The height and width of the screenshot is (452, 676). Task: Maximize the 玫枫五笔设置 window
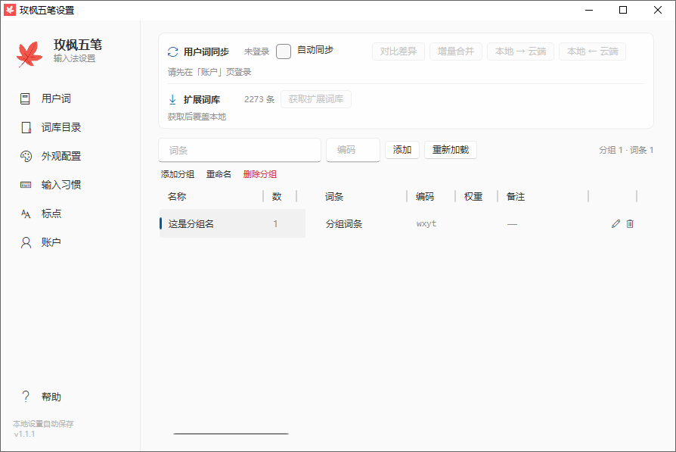click(x=623, y=10)
